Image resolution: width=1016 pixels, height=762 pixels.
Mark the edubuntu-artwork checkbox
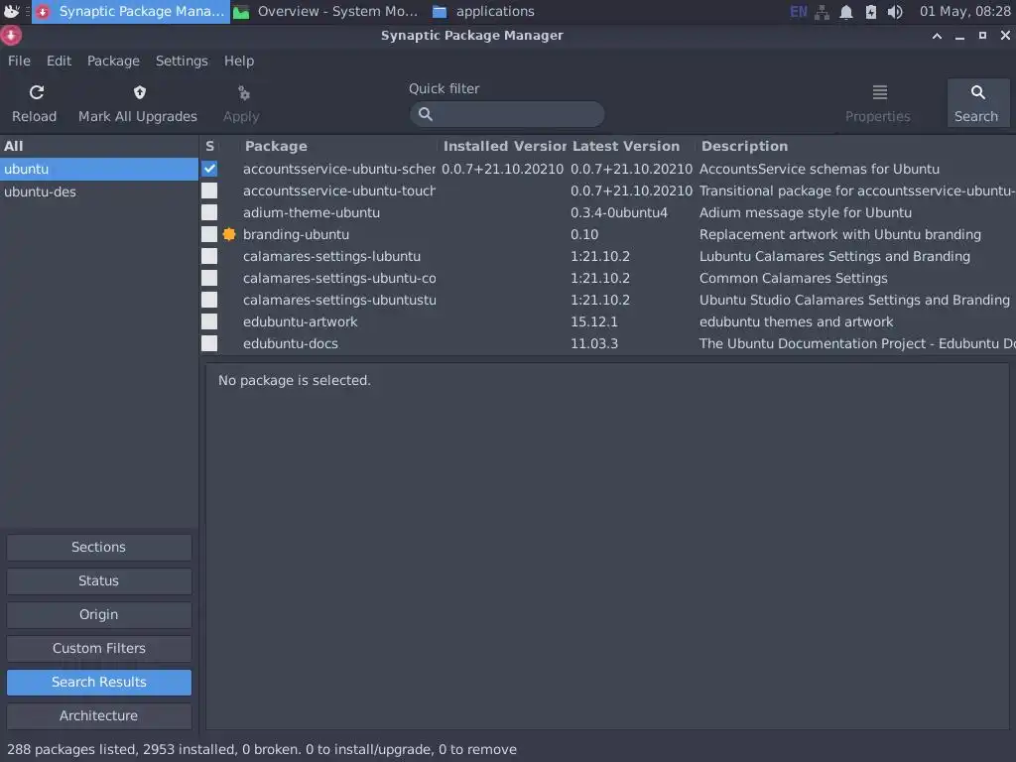pos(209,321)
